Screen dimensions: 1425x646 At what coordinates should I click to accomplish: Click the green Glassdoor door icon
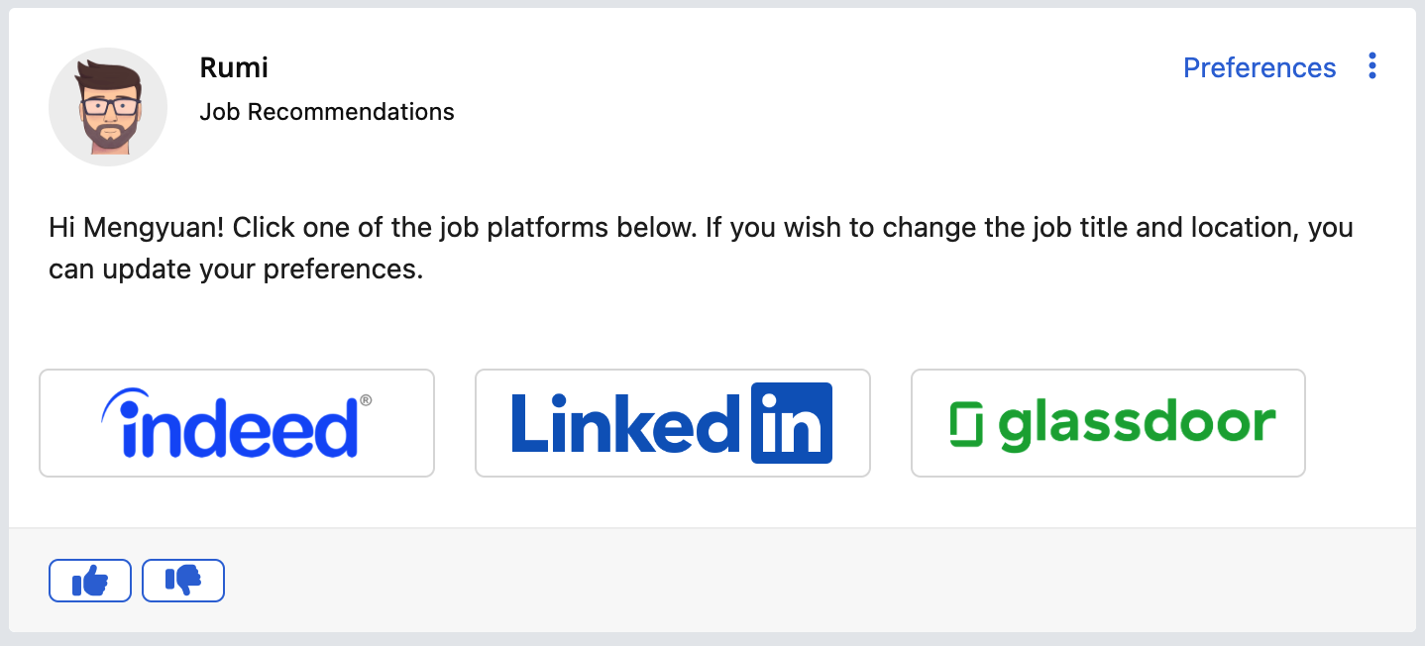point(965,424)
